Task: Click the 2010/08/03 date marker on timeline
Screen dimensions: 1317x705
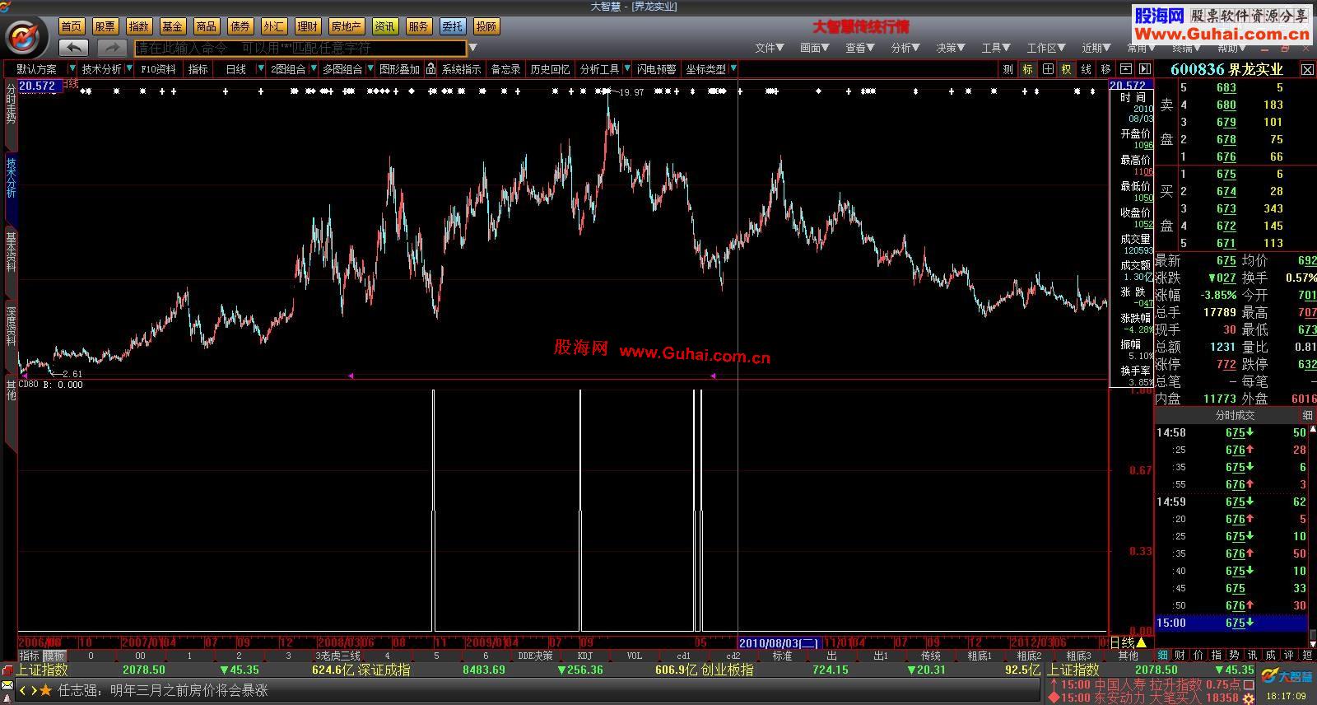Action: (x=779, y=642)
